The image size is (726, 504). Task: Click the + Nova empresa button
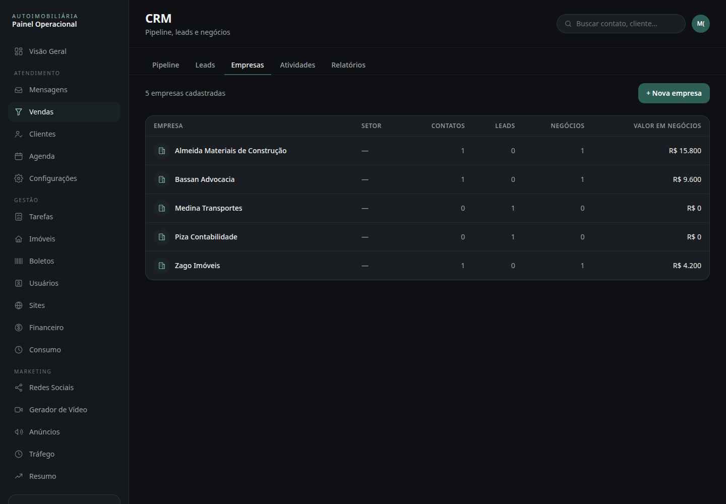(674, 93)
